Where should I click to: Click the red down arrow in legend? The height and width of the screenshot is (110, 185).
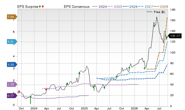coord(43,6)
